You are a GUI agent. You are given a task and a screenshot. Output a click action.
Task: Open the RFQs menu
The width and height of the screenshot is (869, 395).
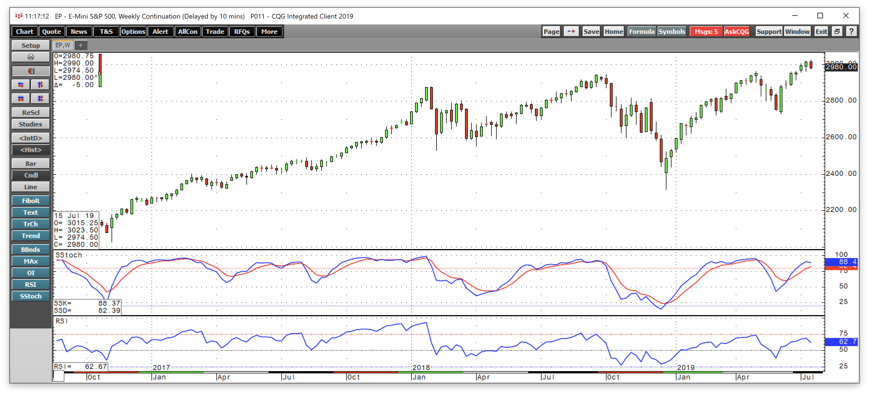click(242, 32)
